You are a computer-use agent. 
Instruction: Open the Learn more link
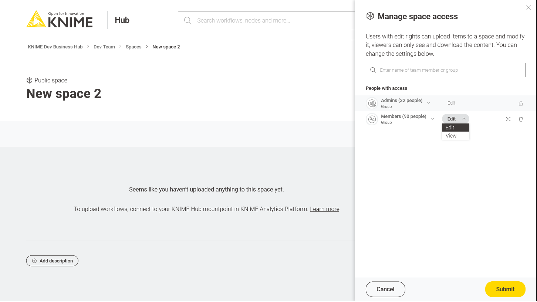[324, 209]
